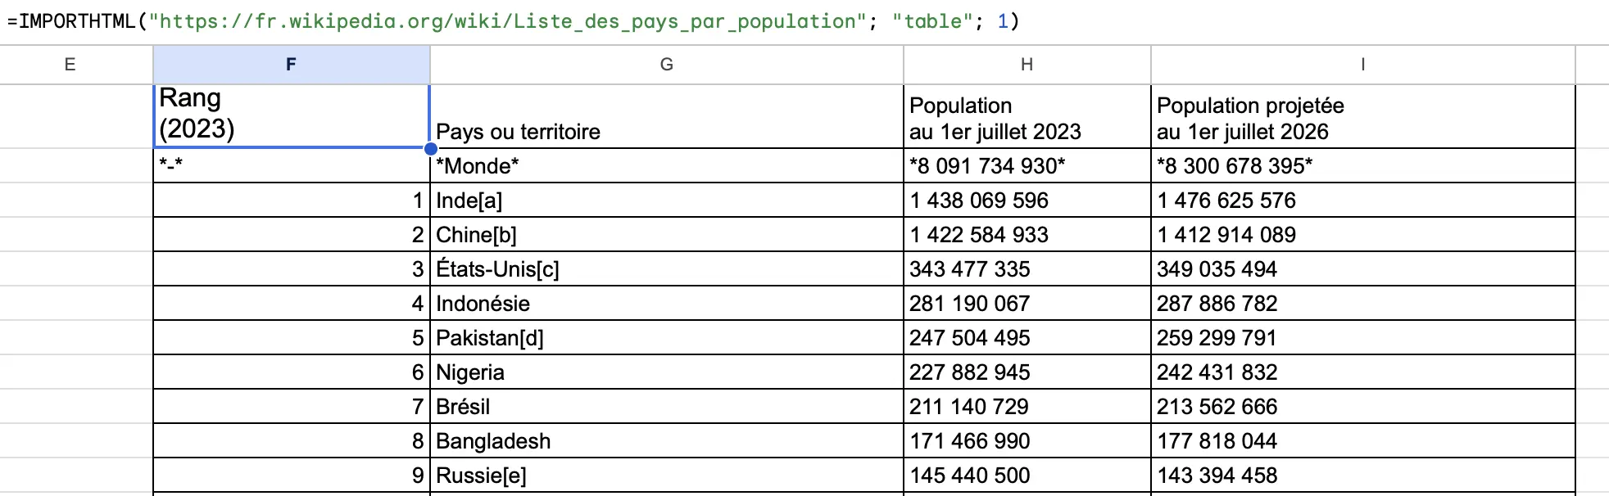Image resolution: width=1609 pixels, height=496 pixels.
Task: Click the rank cell in the Nigeria row
Action: (292, 372)
